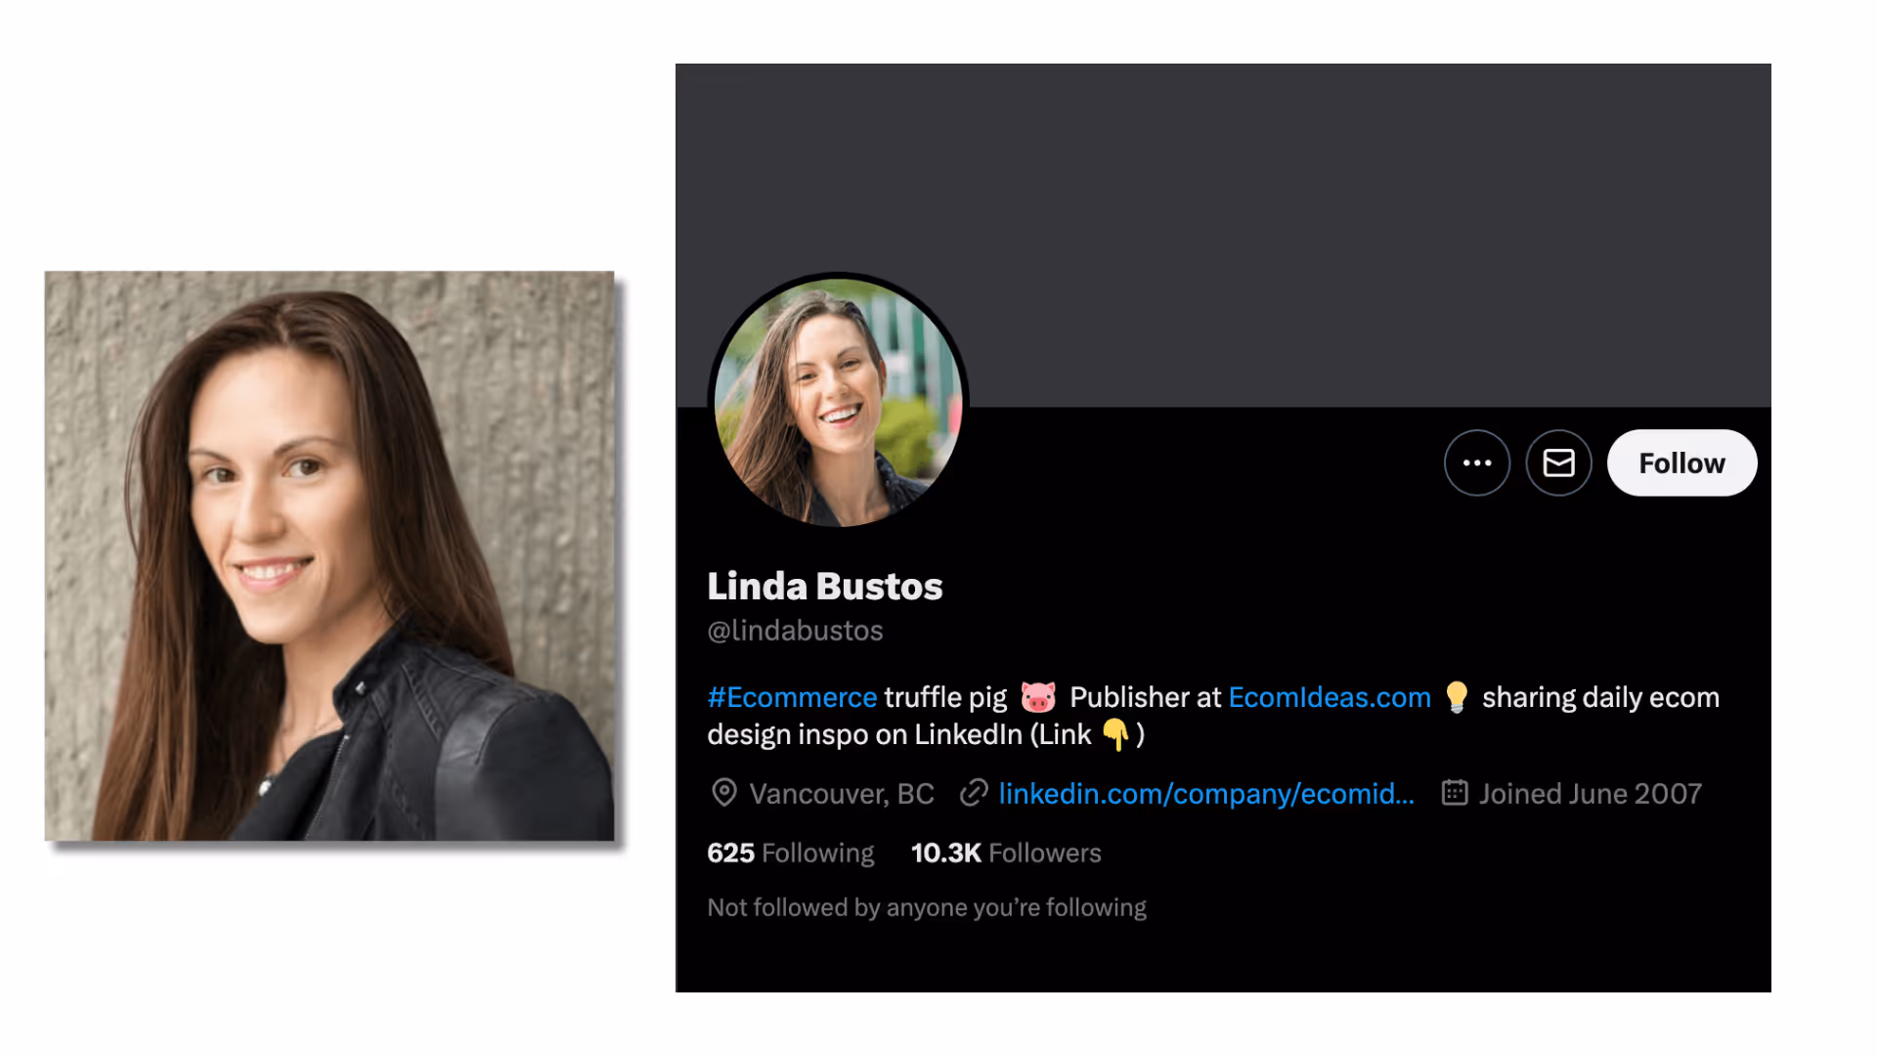
Task: Click the calendar joined-date icon
Action: click(1455, 792)
